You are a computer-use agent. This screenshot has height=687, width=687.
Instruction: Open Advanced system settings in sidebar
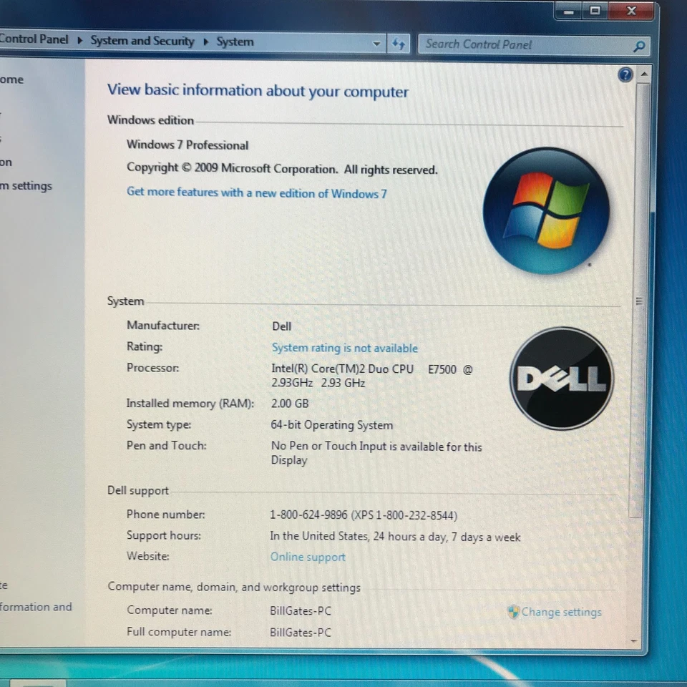26,185
